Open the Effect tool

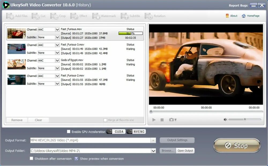[79, 16]
